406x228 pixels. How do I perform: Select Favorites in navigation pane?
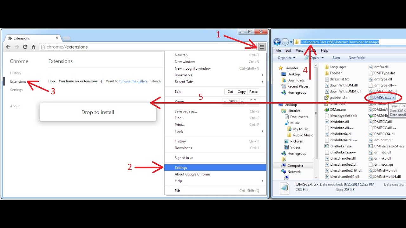288,68
